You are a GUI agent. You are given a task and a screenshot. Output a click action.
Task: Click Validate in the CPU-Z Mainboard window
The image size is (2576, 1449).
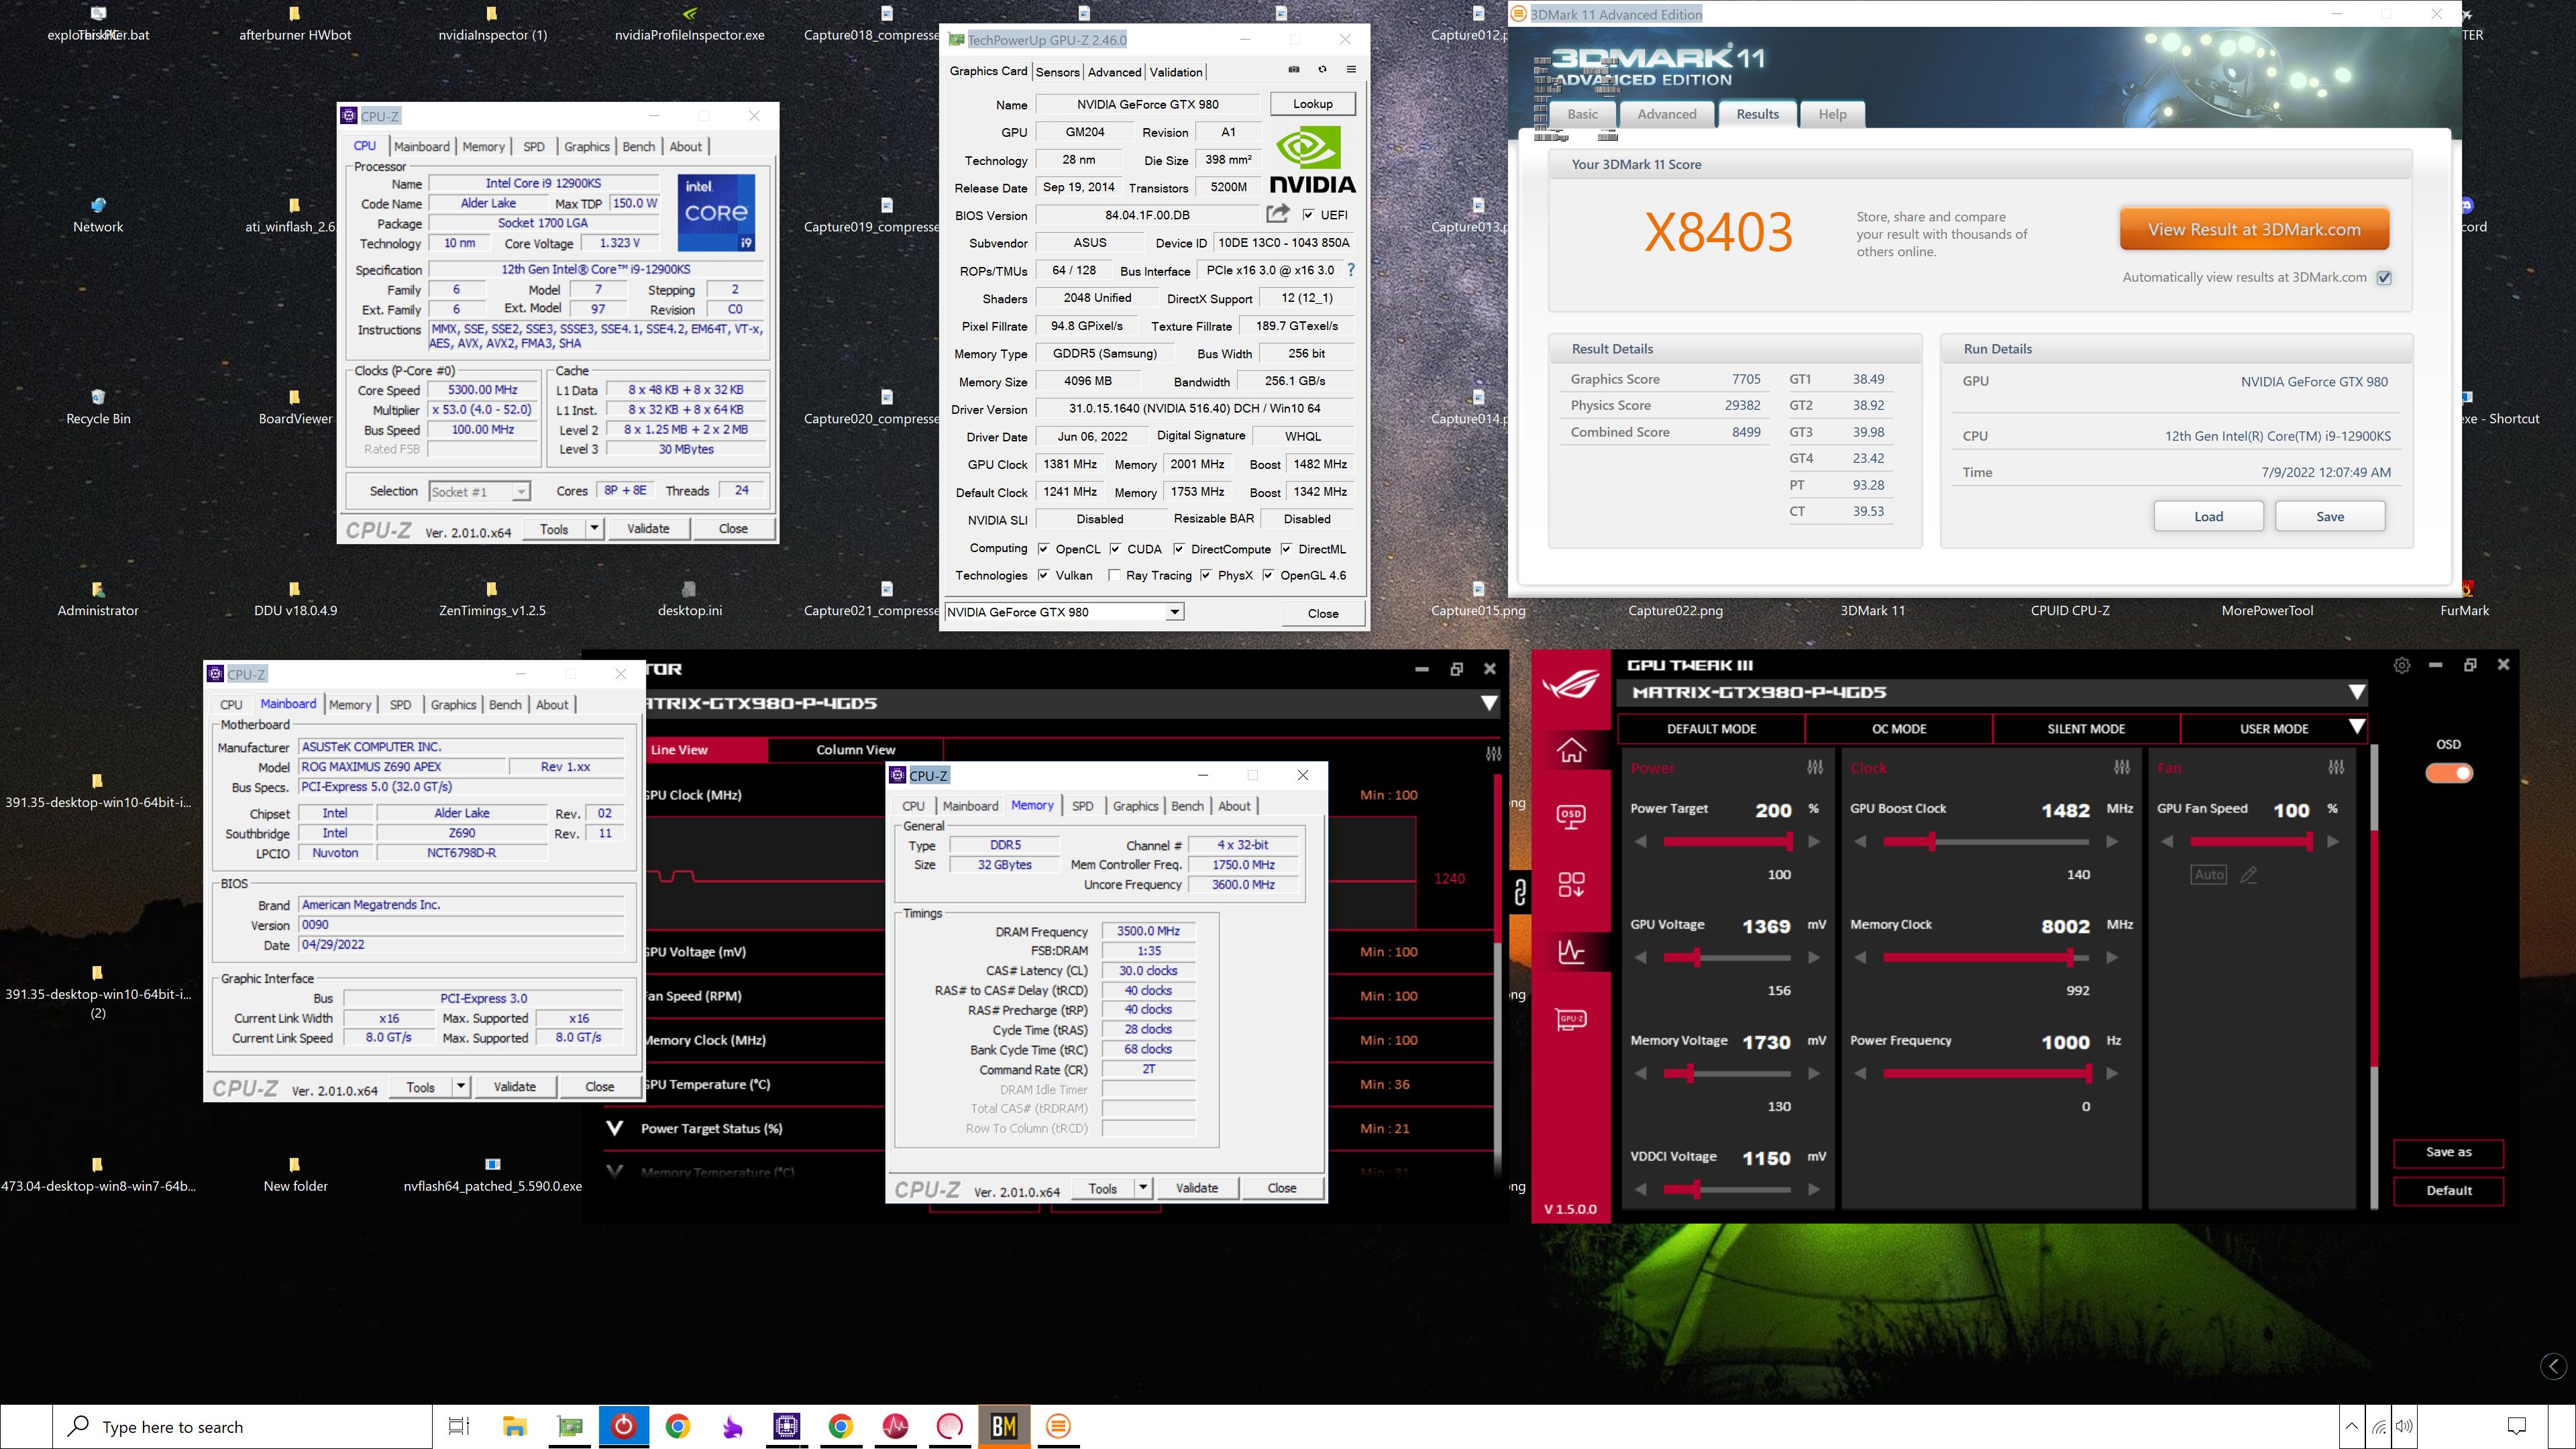coord(514,1087)
